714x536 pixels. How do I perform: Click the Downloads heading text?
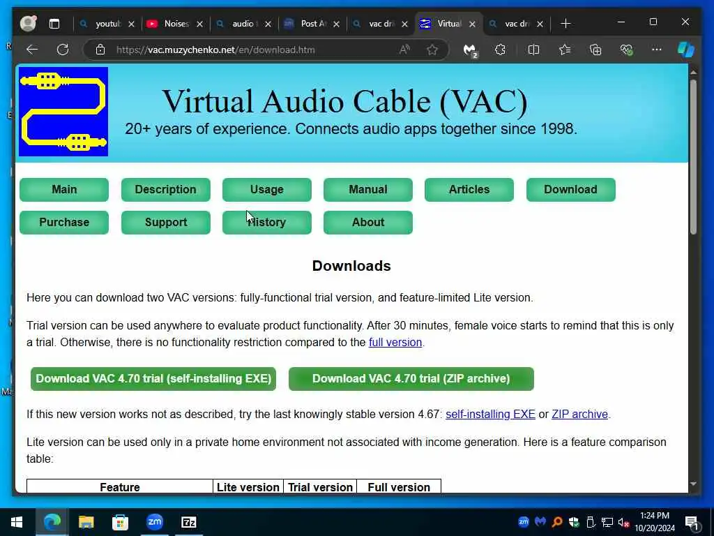click(x=351, y=266)
